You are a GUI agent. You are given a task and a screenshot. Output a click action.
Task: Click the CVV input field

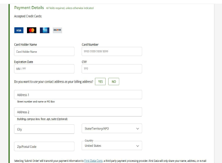pos(112,69)
